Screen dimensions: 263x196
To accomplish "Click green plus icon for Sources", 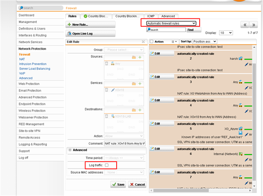I will click(140, 57).
